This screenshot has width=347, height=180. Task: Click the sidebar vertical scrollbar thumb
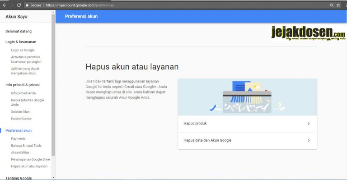(x=53, y=85)
